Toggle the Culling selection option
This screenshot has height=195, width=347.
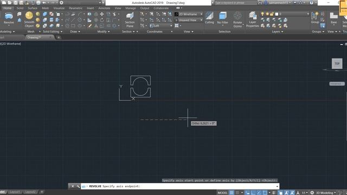(209, 18)
